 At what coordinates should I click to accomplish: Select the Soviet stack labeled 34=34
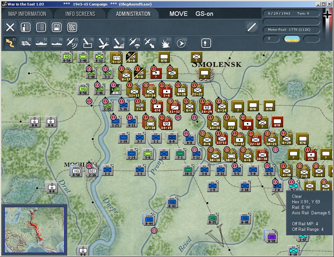click(150, 91)
